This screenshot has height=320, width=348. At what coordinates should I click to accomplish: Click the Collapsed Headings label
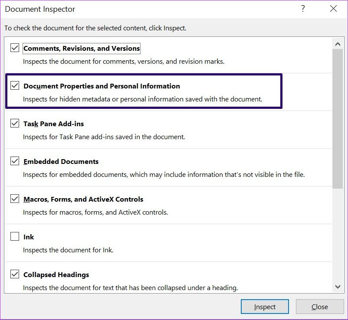(56, 274)
